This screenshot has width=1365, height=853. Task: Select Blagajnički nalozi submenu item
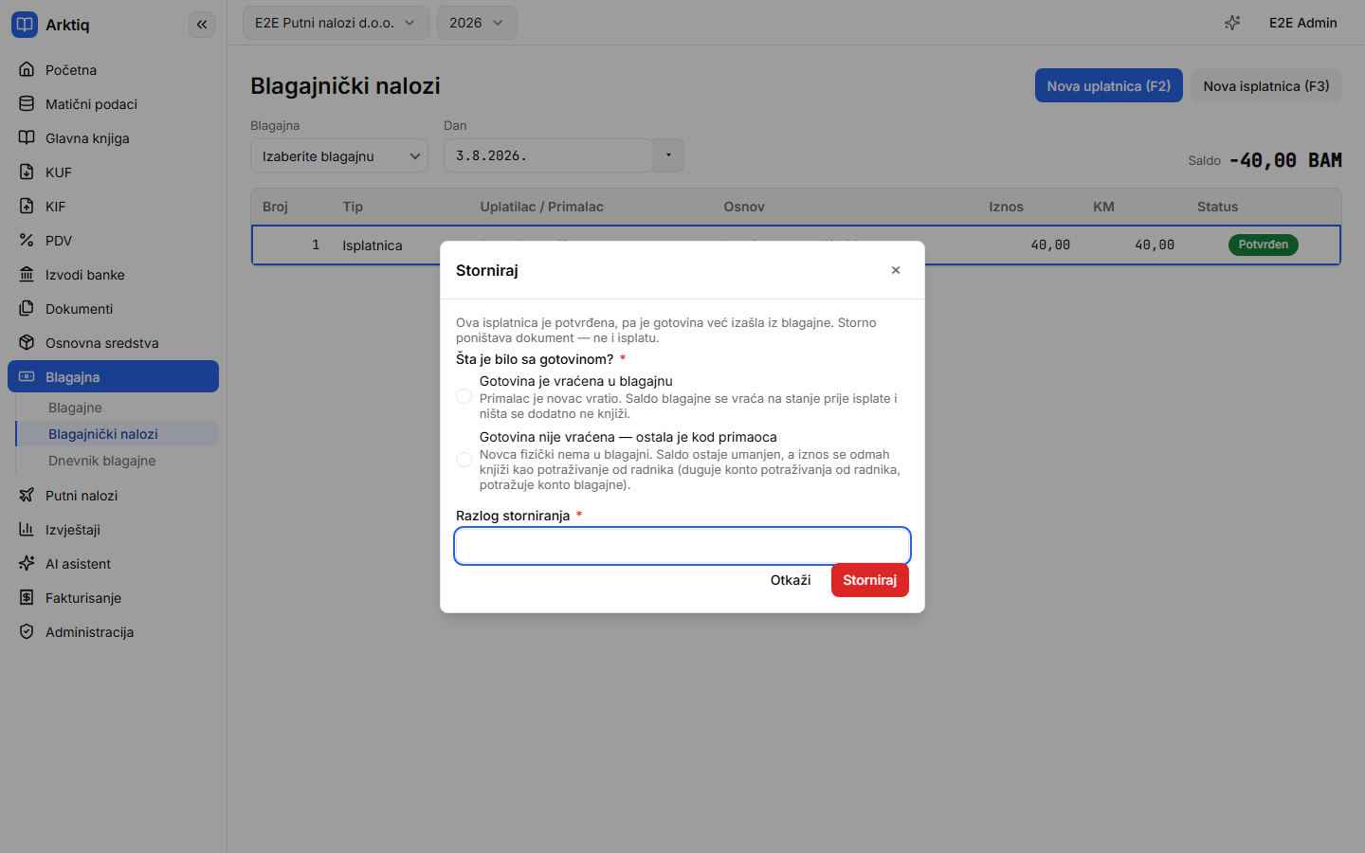click(118, 433)
